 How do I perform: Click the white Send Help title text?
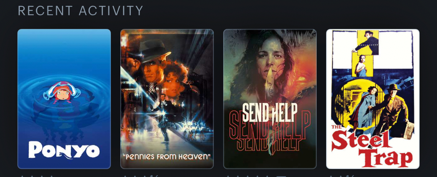pyautogui.click(x=270, y=113)
